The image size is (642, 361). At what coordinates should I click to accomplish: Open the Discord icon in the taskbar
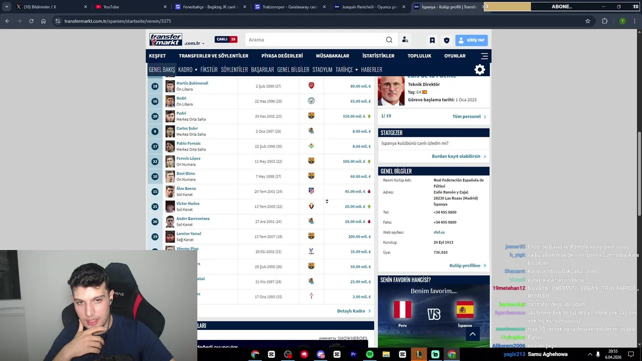(x=320, y=354)
